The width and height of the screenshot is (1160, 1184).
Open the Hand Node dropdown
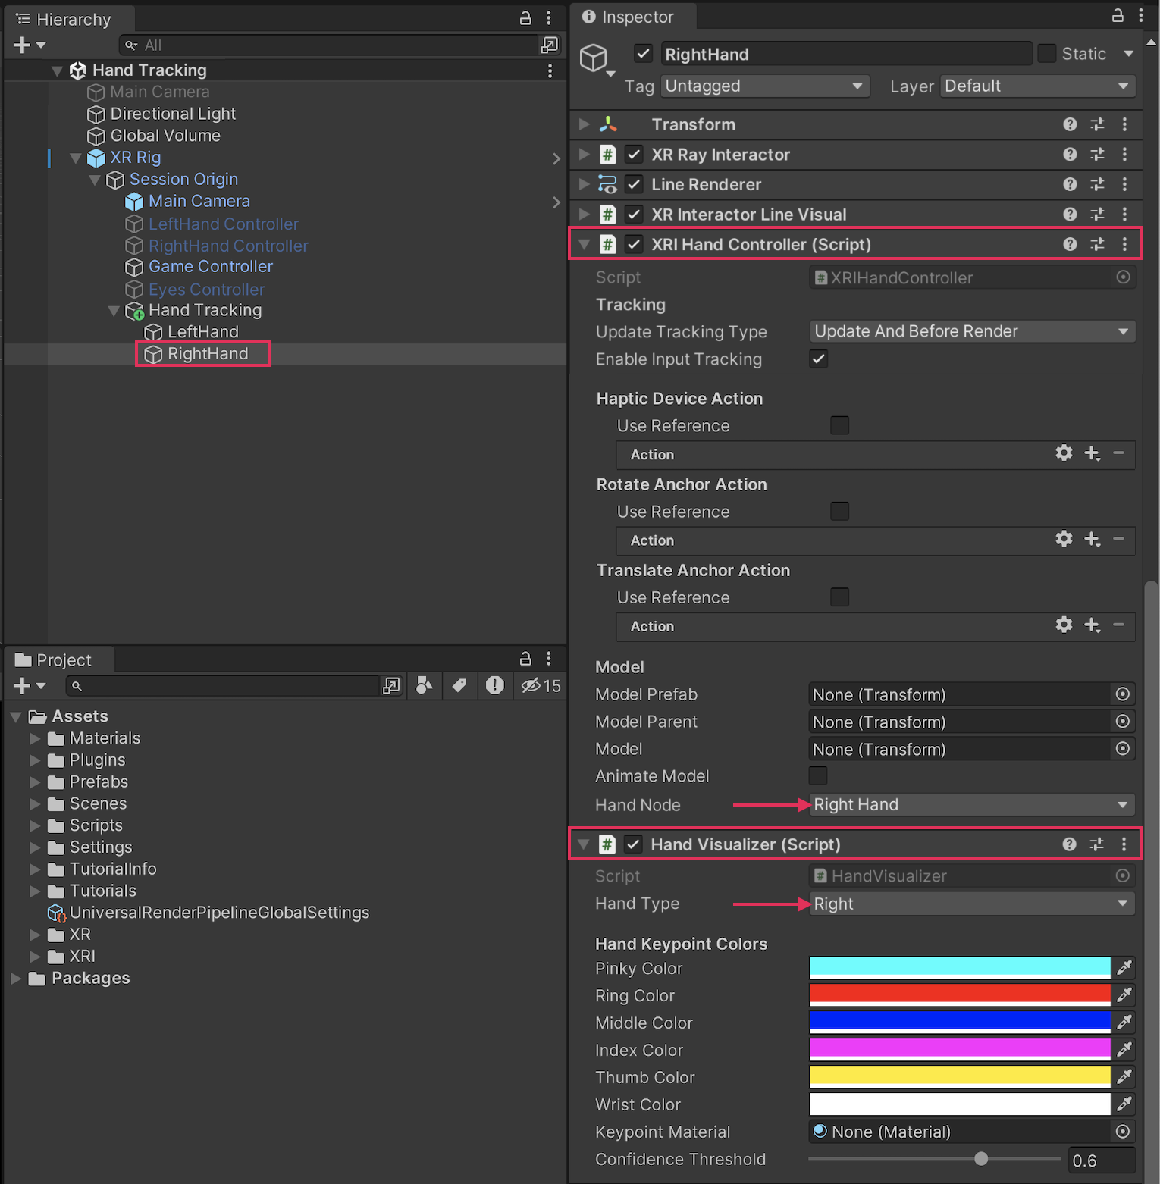click(971, 805)
